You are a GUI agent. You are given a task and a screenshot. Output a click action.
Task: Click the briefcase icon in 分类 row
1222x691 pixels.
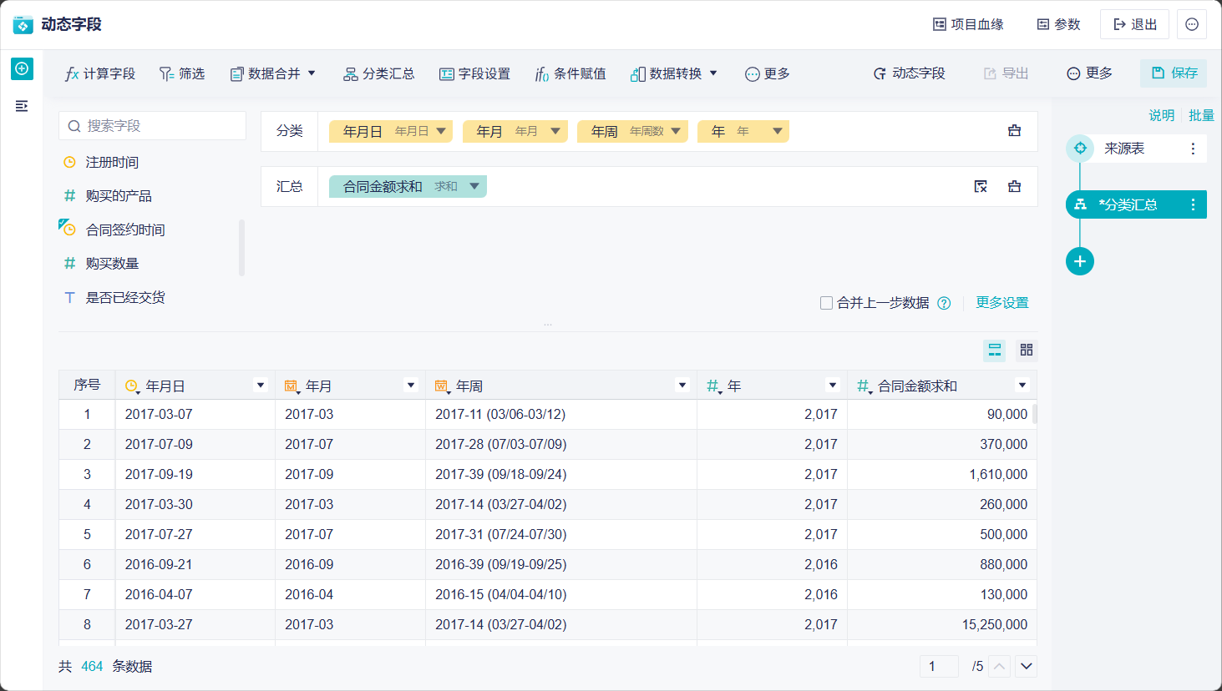(x=1014, y=131)
